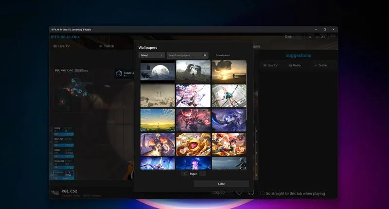
Task: Open the Live TV tab in main window
Action: coord(62,46)
